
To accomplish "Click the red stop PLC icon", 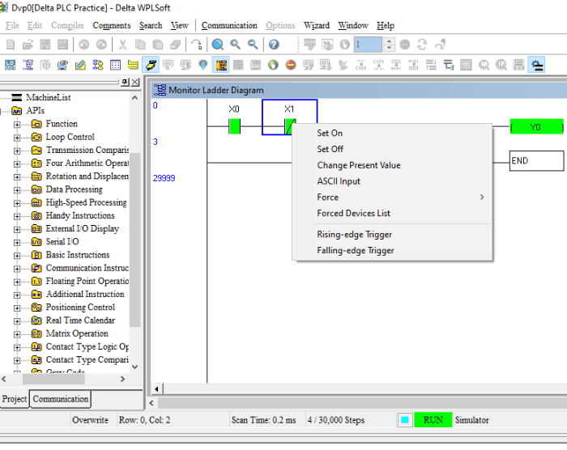I will (291, 65).
